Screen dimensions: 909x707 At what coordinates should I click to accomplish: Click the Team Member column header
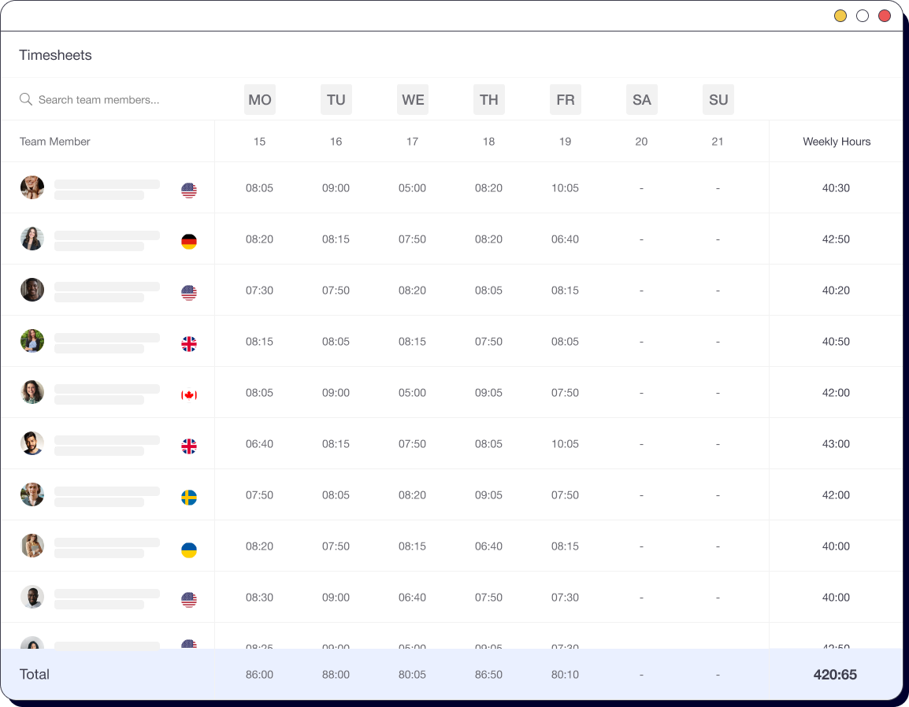(x=55, y=142)
